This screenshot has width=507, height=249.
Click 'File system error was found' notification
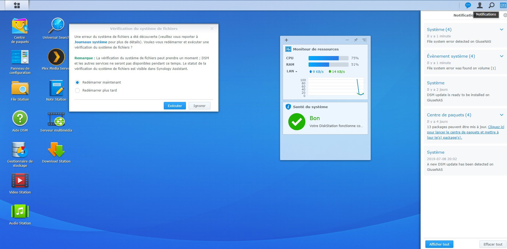(461, 68)
